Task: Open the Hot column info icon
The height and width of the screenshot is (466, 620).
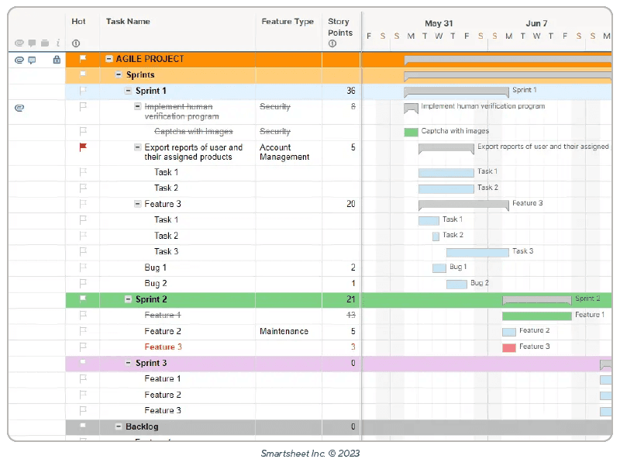Action: tap(76, 43)
